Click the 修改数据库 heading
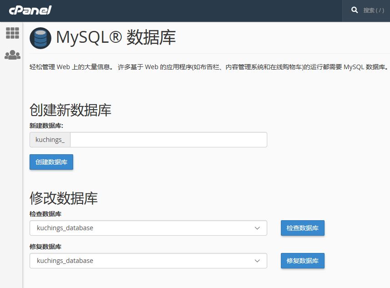The height and width of the screenshot is (288, 390). coord(64,198)
